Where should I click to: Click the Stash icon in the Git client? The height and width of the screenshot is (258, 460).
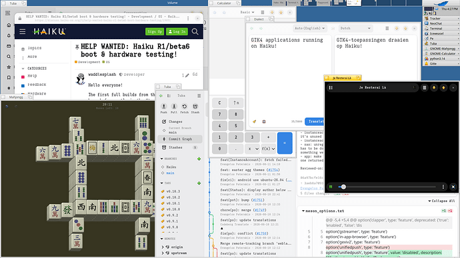[195, 106]
